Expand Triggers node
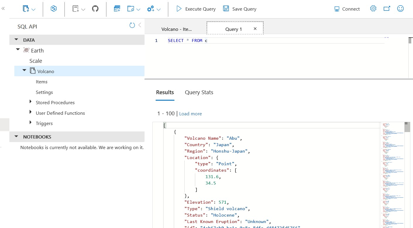Image resolution: width=413 pixels, height=228 pixels. point(30,123)
